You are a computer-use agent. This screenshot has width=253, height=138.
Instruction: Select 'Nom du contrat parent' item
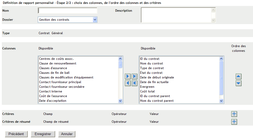[179, 101]
